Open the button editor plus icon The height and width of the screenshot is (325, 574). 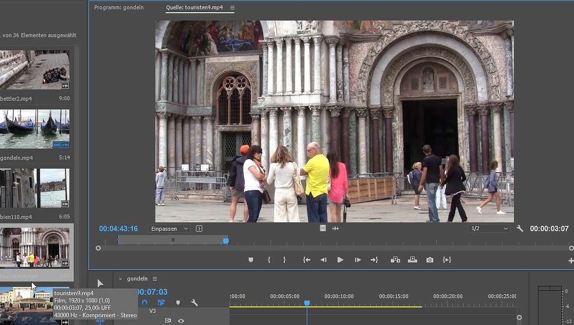[571, 260]
